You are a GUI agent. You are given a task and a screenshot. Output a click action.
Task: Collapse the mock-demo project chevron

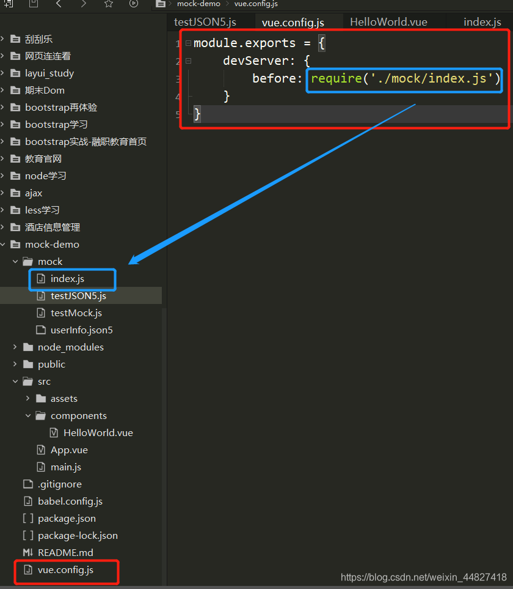point(2,244)
